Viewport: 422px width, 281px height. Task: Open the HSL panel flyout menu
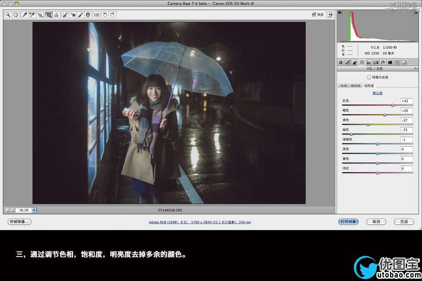point(415,69)
